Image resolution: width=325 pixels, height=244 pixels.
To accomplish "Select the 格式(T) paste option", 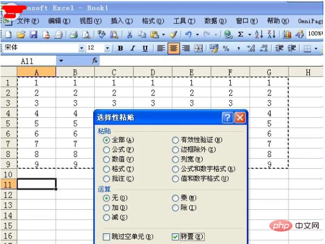I will tap(106, 169).
